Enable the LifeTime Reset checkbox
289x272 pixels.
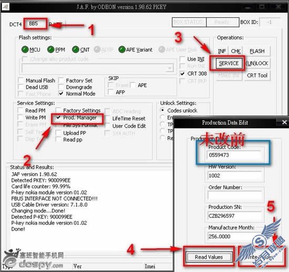coord(107,119)
